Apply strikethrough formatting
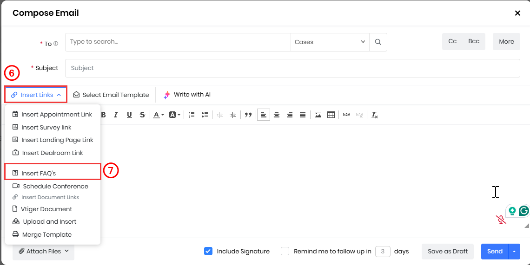The height and width of the screenshot is (265, 530). coord(142,115)
